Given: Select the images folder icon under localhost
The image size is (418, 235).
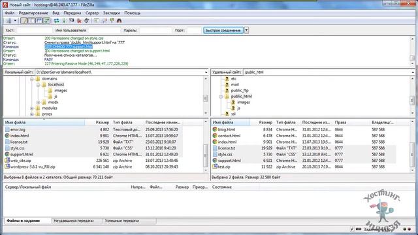Looking at the screenshot, I should (50, 91).
